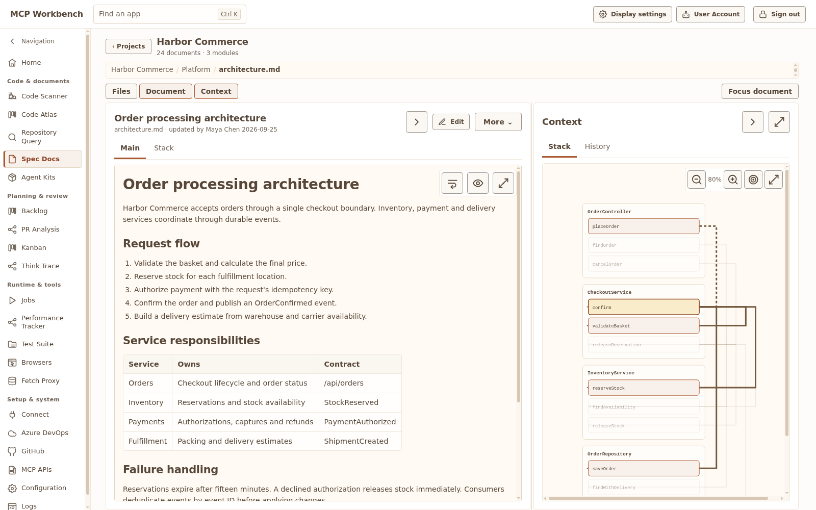This screenshot has height=510, width=816.
Task: Go back to Projects
Action: (x=129, y=46)
